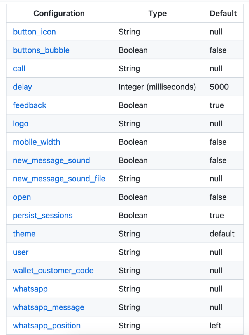The width and height of the screenshot is (249, 335).
Task: Click the wallet_customer_code link
Action: [53, 270]
